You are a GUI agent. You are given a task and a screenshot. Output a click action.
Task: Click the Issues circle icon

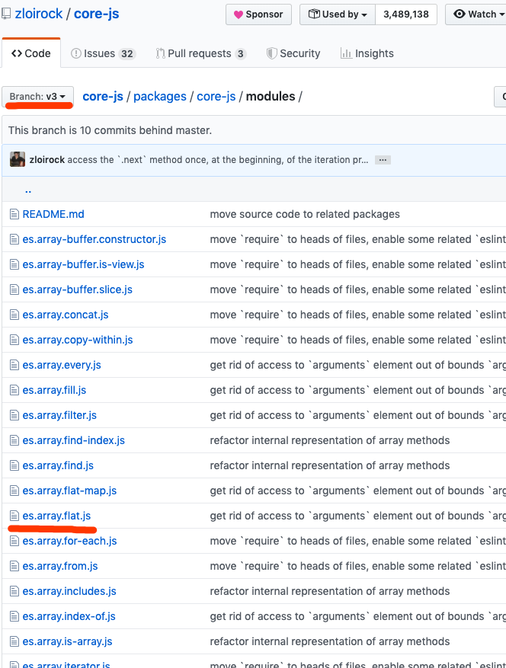pos(76,53)
